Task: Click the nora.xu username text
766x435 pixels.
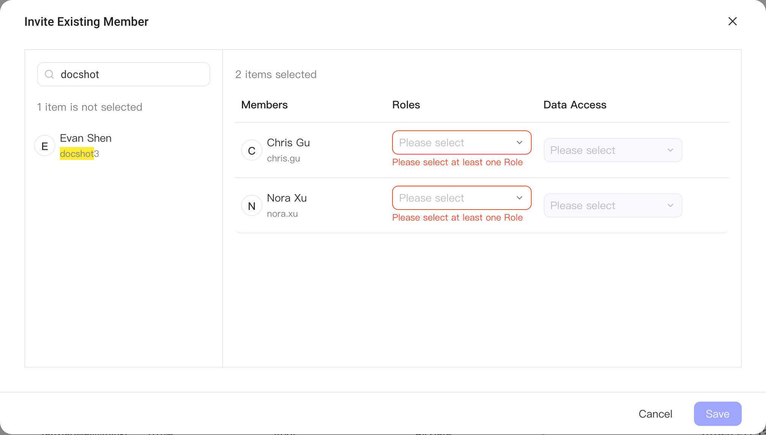Action: click(282, 214)
